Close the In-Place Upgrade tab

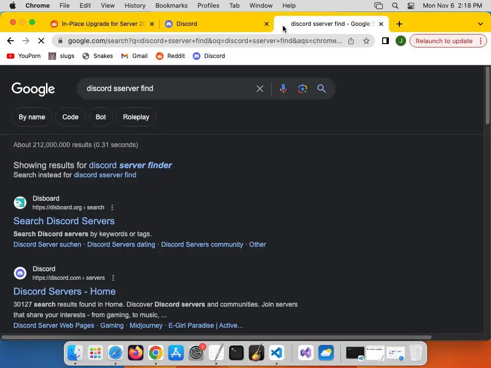point(152,24)
